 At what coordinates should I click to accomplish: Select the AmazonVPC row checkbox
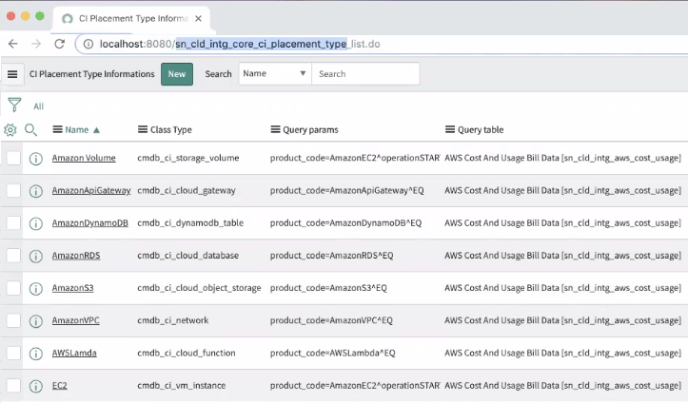click(13, 320)
